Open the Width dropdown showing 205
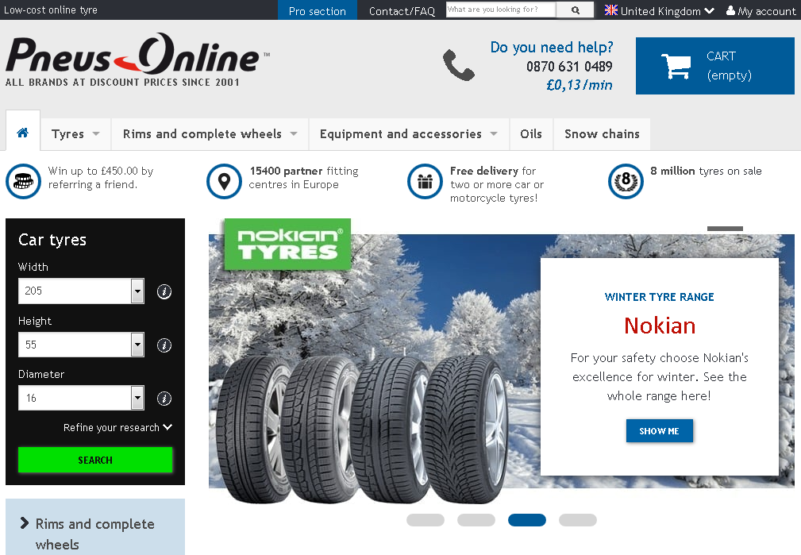 pos(81,291)
